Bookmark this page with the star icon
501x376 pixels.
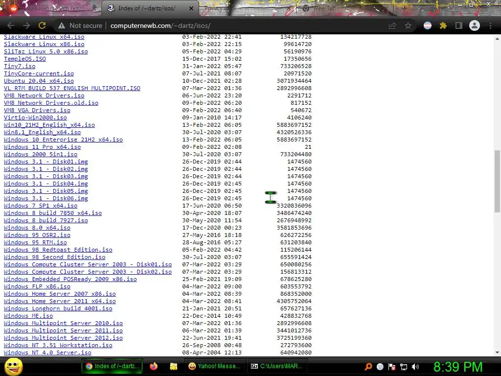(408, 25)
